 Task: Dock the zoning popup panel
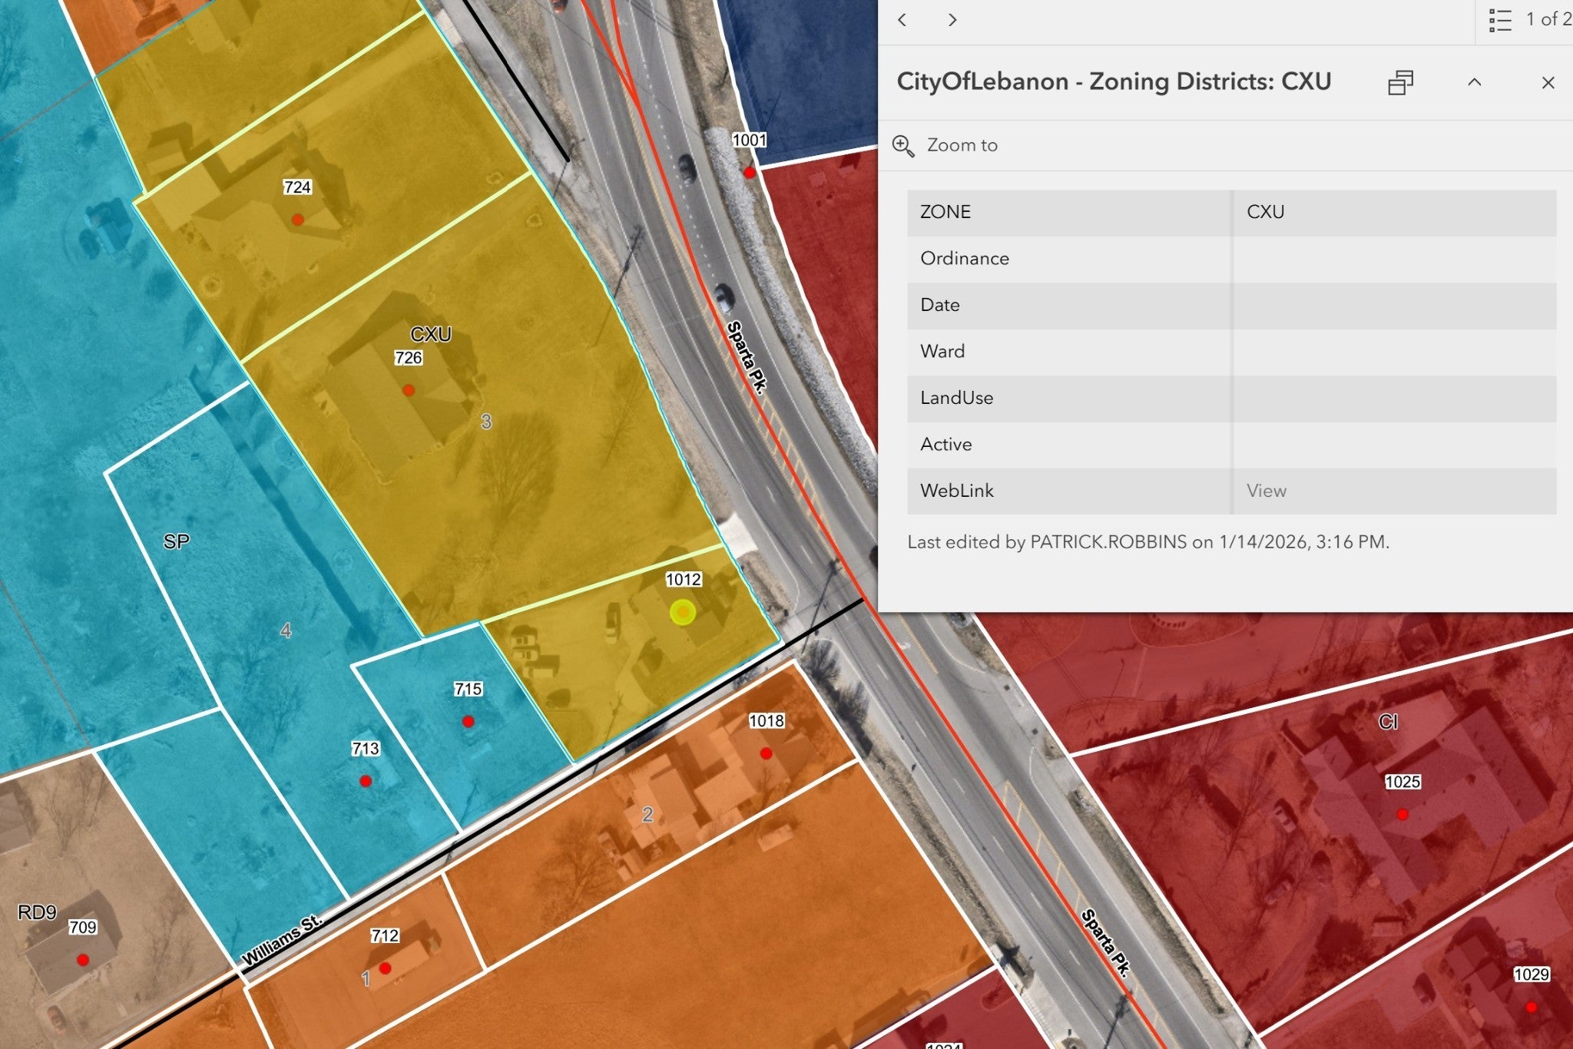click(x=1400, y=82)
